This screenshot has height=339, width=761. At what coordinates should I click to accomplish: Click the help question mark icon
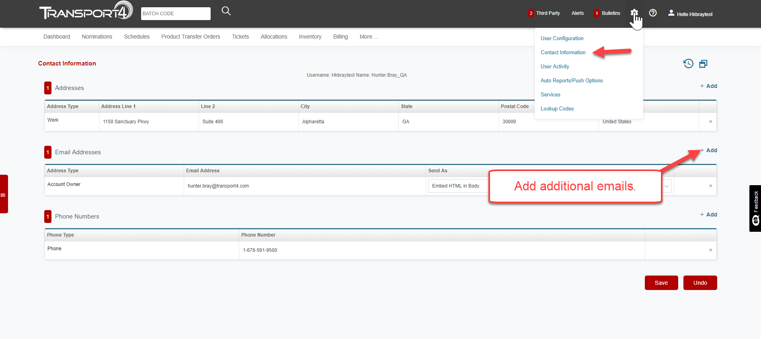pyautogui.click(x=653, y=13)
